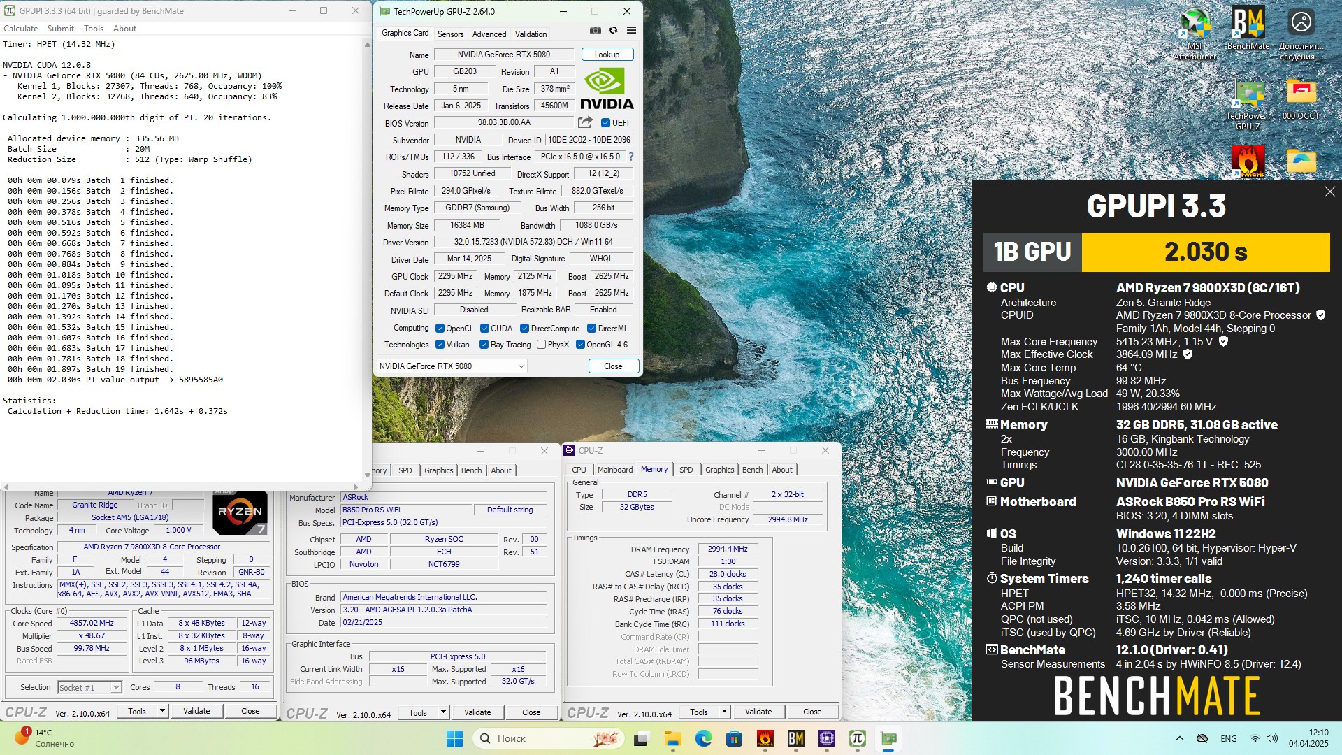
Task: Switch to GPU-Z on the taskbar
Action: [888, 738]
